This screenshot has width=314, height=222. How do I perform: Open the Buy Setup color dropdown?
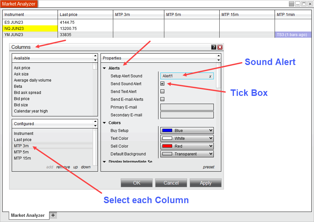187,131
